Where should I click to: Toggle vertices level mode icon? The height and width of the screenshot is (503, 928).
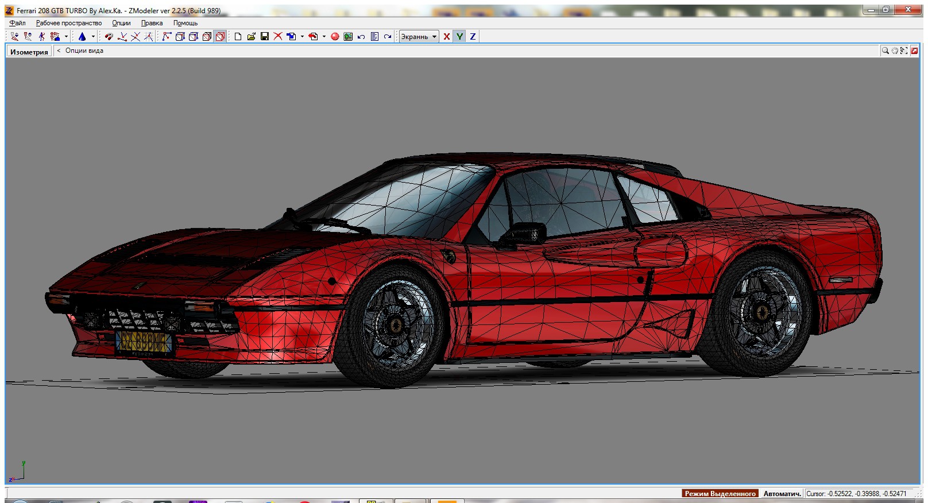[x=167, y=37]
